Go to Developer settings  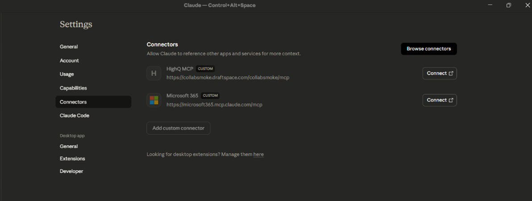pos(71,171)
